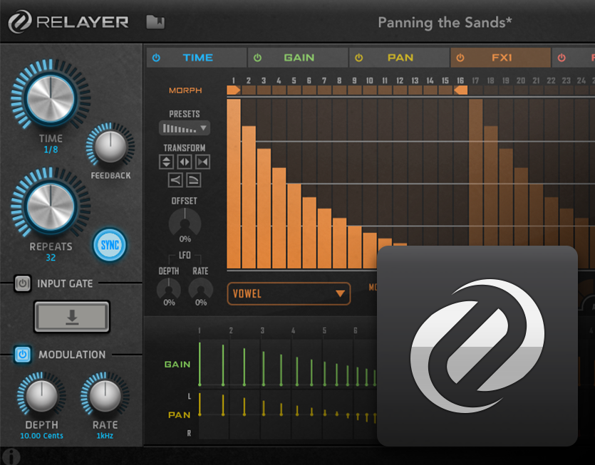Toggle the TIME tab power icon
Viewport: 595px width, 465px height.
click(x=156, y=58)
